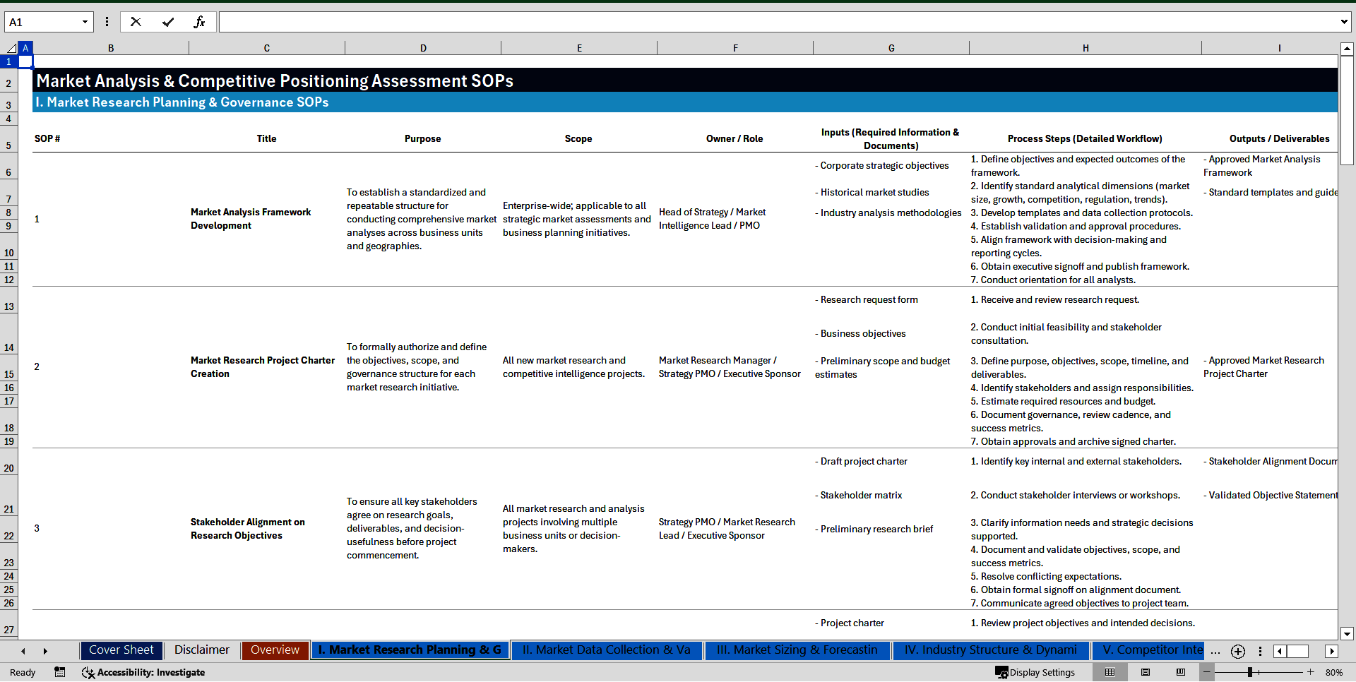Click the Cancel (X) icon in the formula bar
1356x682 pixels.
[136, 22]
